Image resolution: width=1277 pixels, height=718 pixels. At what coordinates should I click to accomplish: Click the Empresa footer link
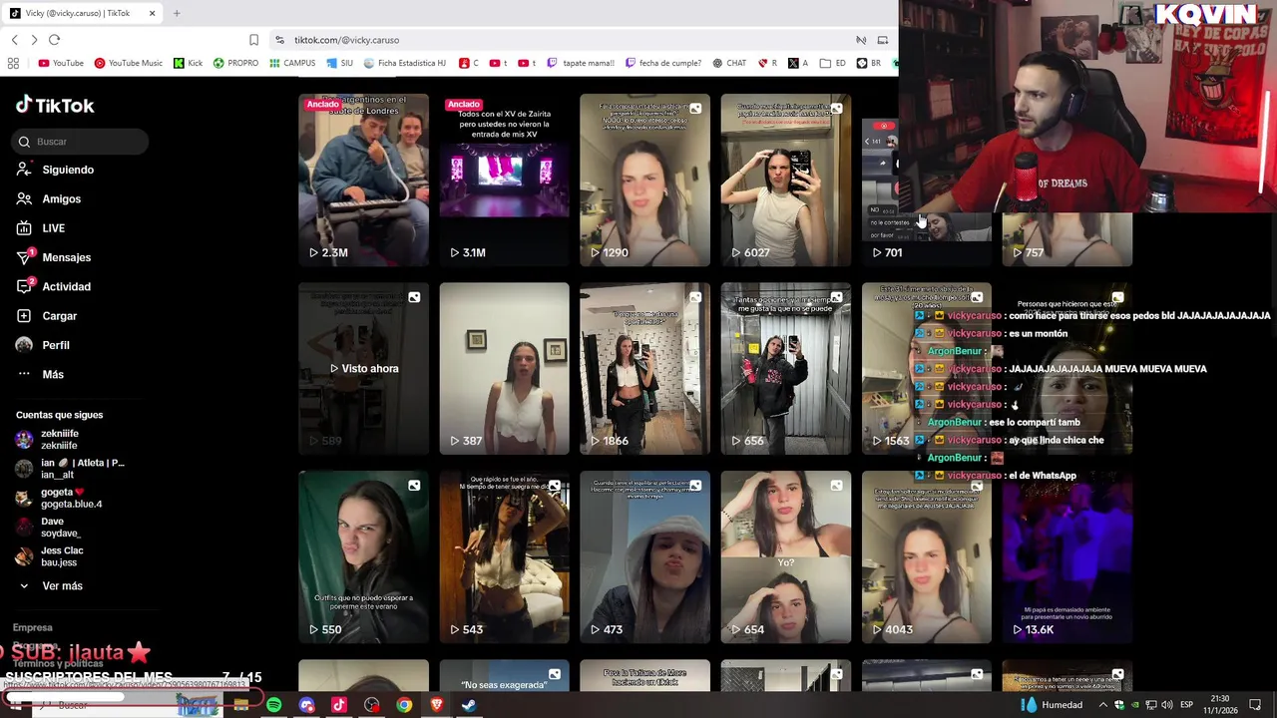[x=33, y=627]
